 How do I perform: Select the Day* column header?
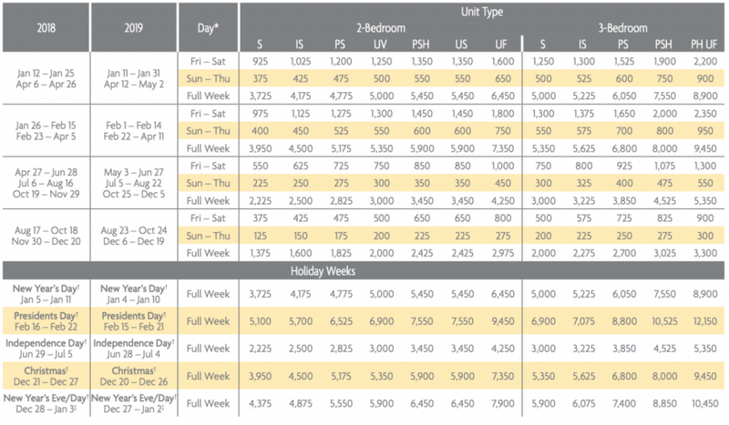[x=209, y=27]
